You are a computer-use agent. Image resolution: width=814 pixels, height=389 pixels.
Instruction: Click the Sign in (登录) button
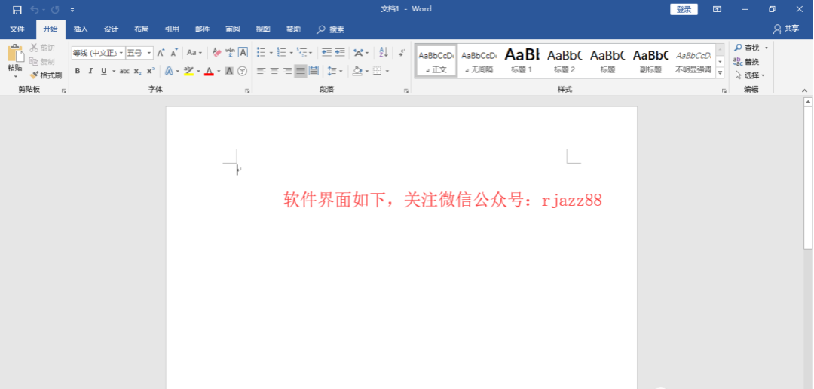684,9
